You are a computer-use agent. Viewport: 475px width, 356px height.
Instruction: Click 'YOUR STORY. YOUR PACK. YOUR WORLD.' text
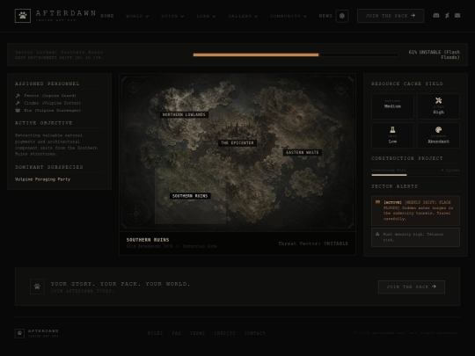click(121, 284)
